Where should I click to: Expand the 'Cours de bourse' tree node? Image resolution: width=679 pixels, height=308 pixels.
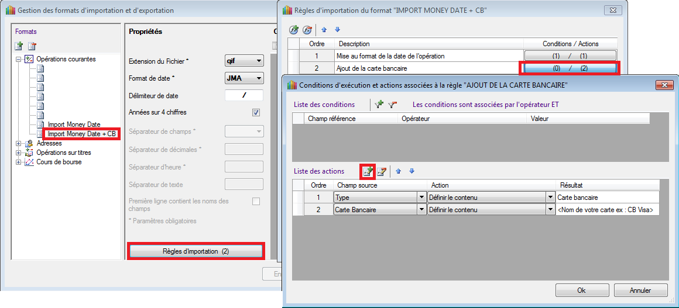pyautogui.click(x=19, y=162)
